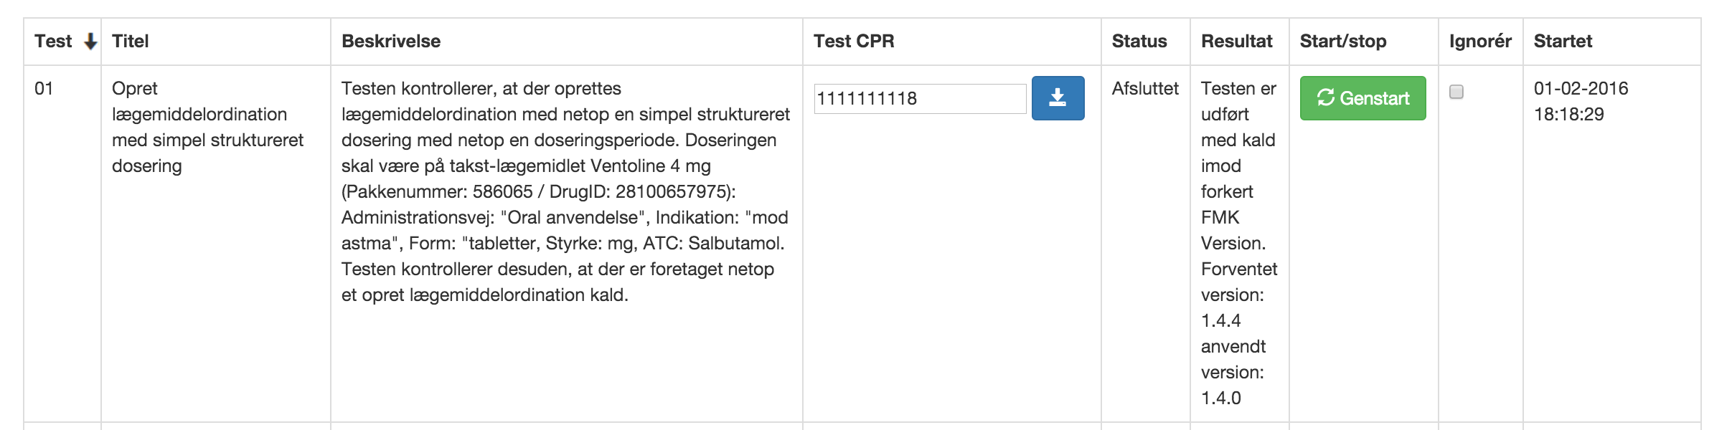This screenshot has height=430, width=1732.
Task: Click the sort arrow next to Test header
Action: [90, 42]
